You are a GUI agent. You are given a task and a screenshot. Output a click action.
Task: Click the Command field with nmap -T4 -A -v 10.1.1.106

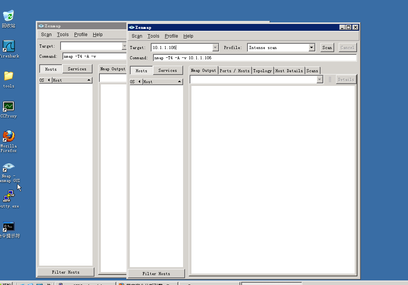(255, 58)
